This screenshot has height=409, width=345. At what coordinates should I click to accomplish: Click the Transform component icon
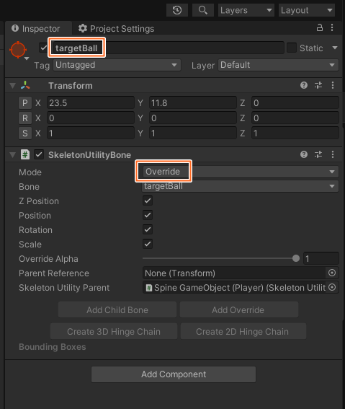pos(25,85)
